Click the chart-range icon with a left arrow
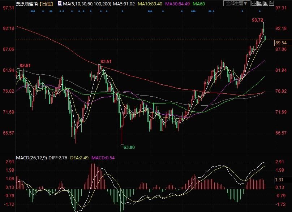 (x=259, y=3)
